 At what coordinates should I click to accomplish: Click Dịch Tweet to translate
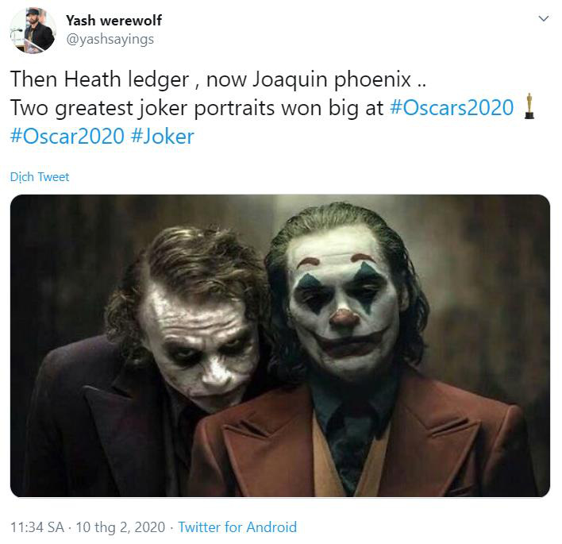click(40, 177)
